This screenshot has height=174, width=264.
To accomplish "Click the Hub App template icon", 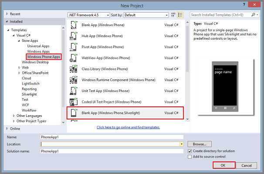I will 74,36.
